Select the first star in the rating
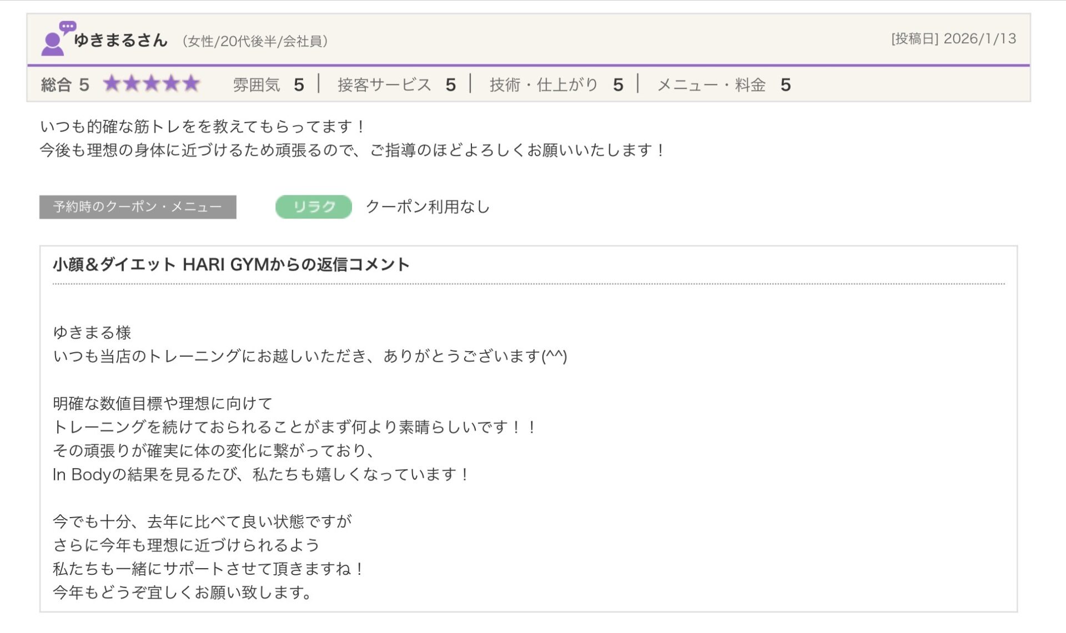The height and width of the screenshot is (633, 1066). (114, 84)
